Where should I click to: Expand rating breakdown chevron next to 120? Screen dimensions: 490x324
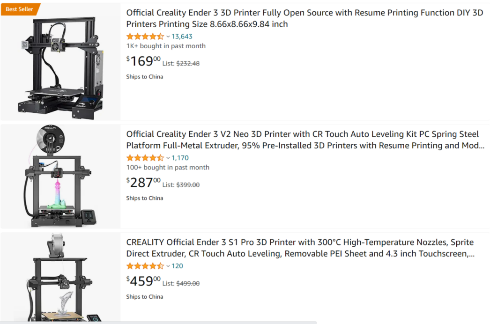[168, 266]
